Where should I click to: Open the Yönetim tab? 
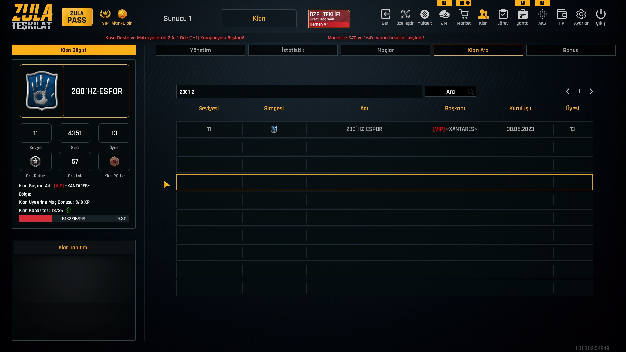click(201, 50)
